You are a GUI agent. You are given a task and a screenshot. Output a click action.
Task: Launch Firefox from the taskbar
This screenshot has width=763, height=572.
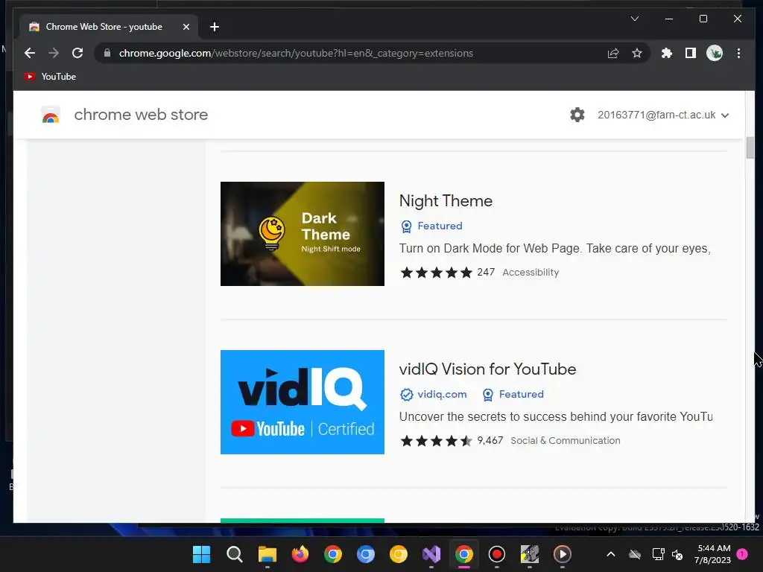tap(300, 554)
